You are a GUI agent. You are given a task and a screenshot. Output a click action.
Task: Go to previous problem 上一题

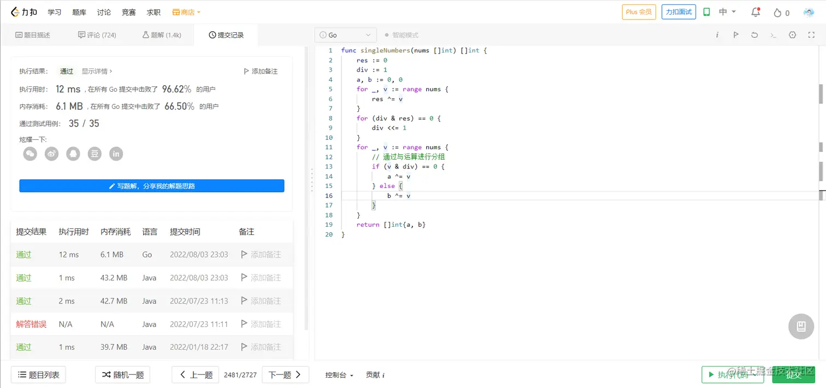click(x=196, y=375)
